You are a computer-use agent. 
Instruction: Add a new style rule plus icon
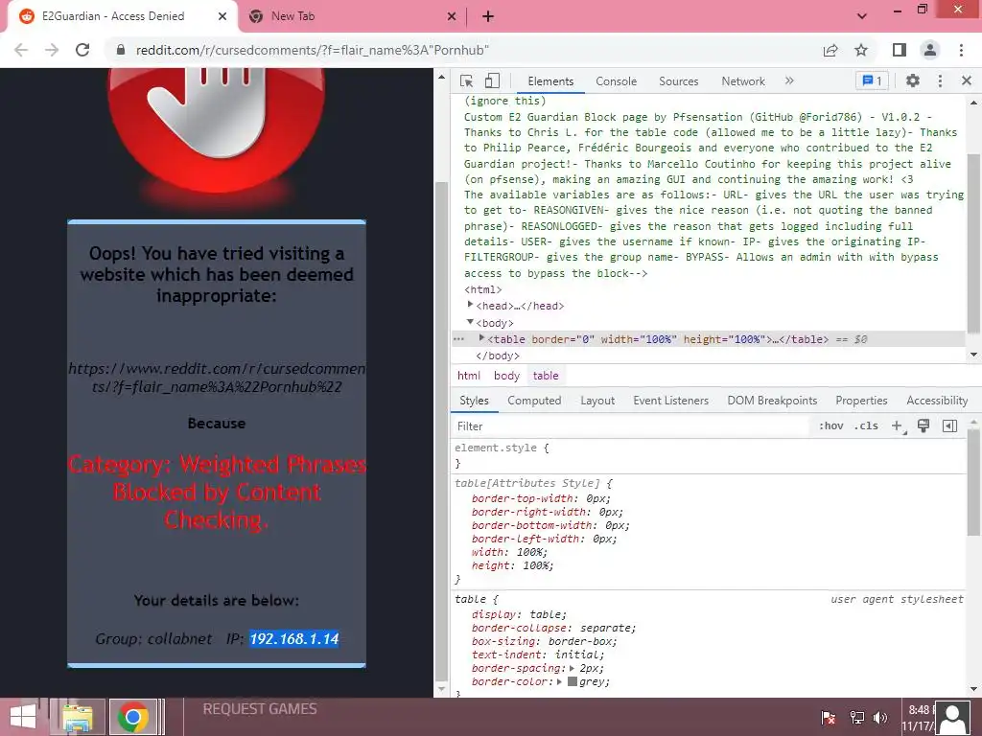pyautogui.click(x=898, y=426)
